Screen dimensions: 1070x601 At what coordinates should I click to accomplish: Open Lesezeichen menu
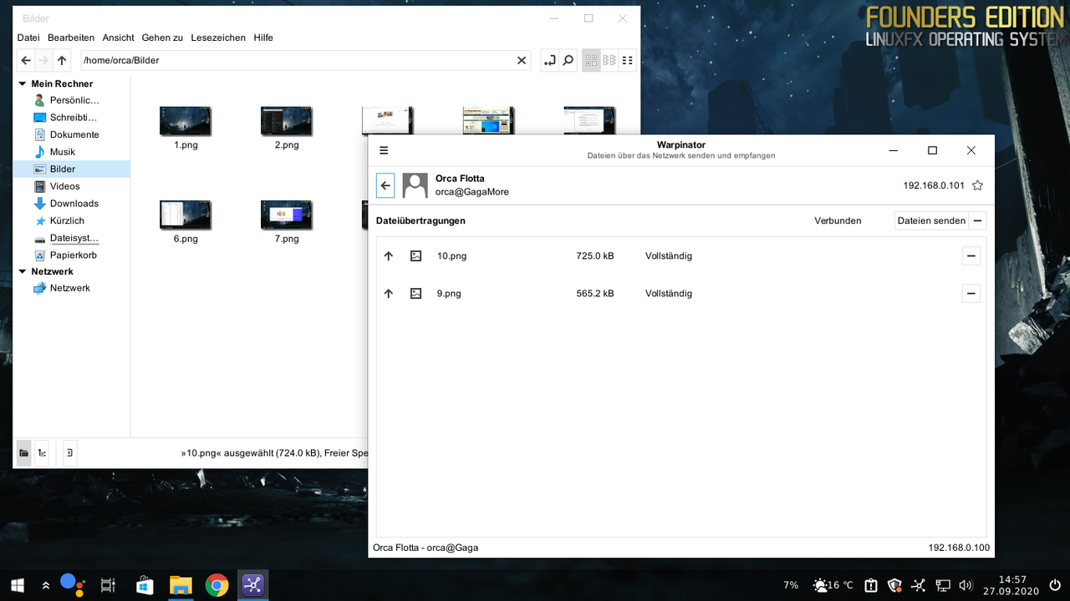pyautogui.click(x=218, y=38)
